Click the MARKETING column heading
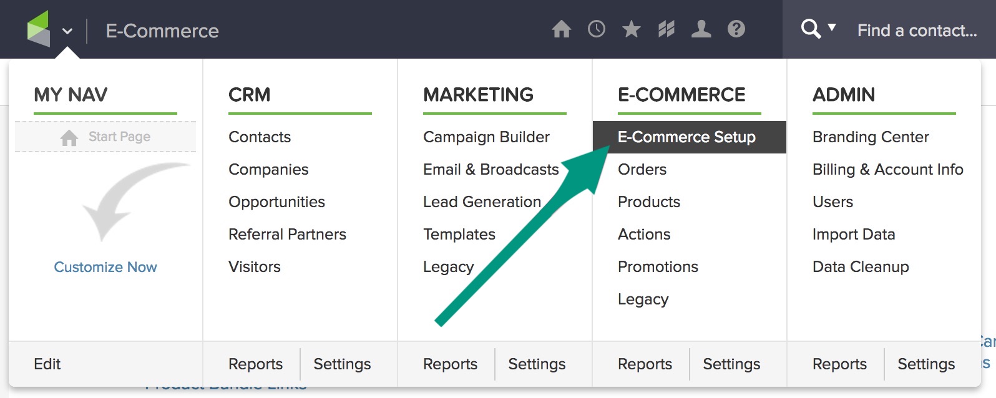The image size is (996, 398). (478, 95)
